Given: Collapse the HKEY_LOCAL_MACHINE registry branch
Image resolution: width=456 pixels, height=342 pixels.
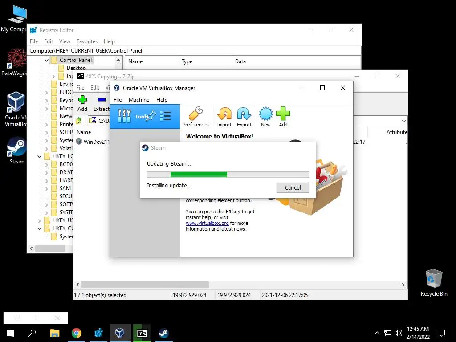Looking at the screenshot, I should coord(39,156).
